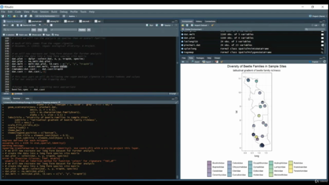The height and width of the screenshot is (185, 329).
Task: Load workspace icon in Environment pane
Action: coord(183,25)
